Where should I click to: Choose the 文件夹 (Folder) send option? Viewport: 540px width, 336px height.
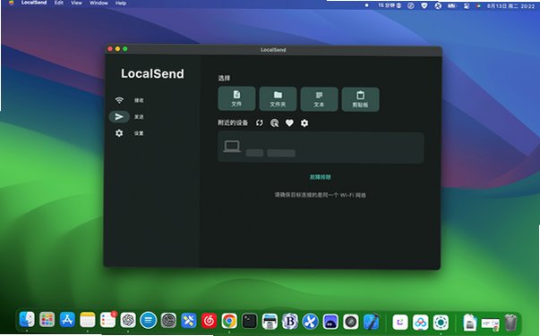(x=278, y=98)
